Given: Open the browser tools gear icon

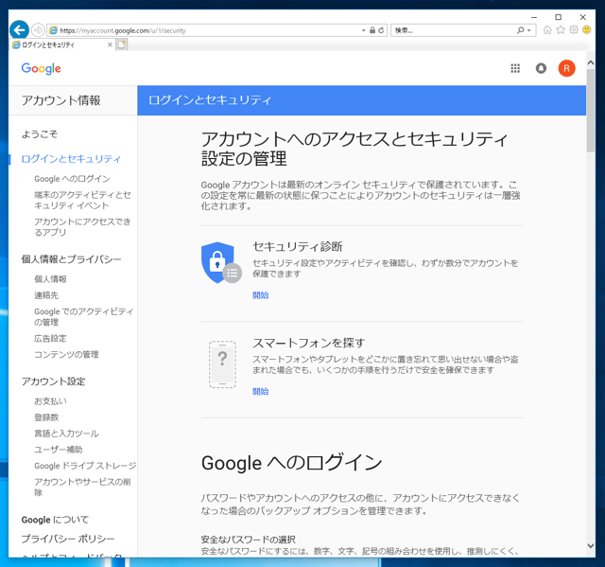Looking at the screenshot, I should [574, 29].
